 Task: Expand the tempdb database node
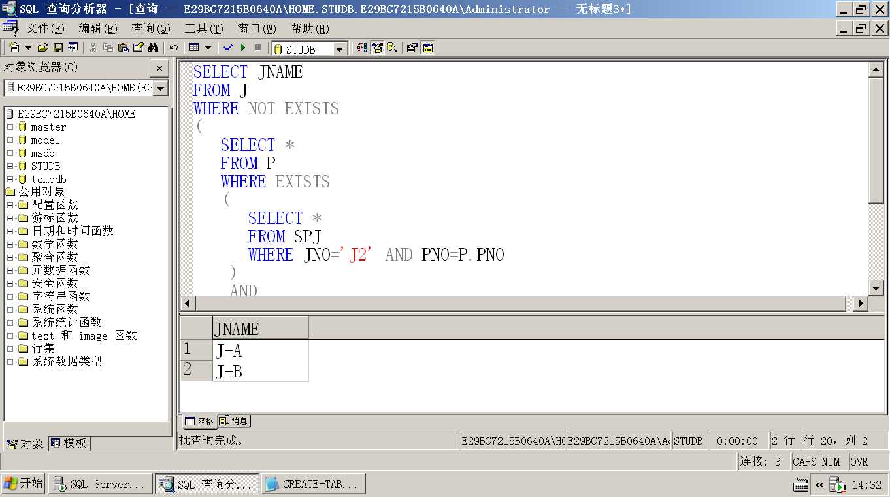(x=10, y=179)
